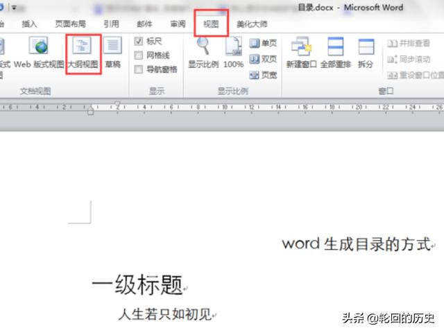
Task: Click View Side by Side (并排查看)
Action: 409,43
